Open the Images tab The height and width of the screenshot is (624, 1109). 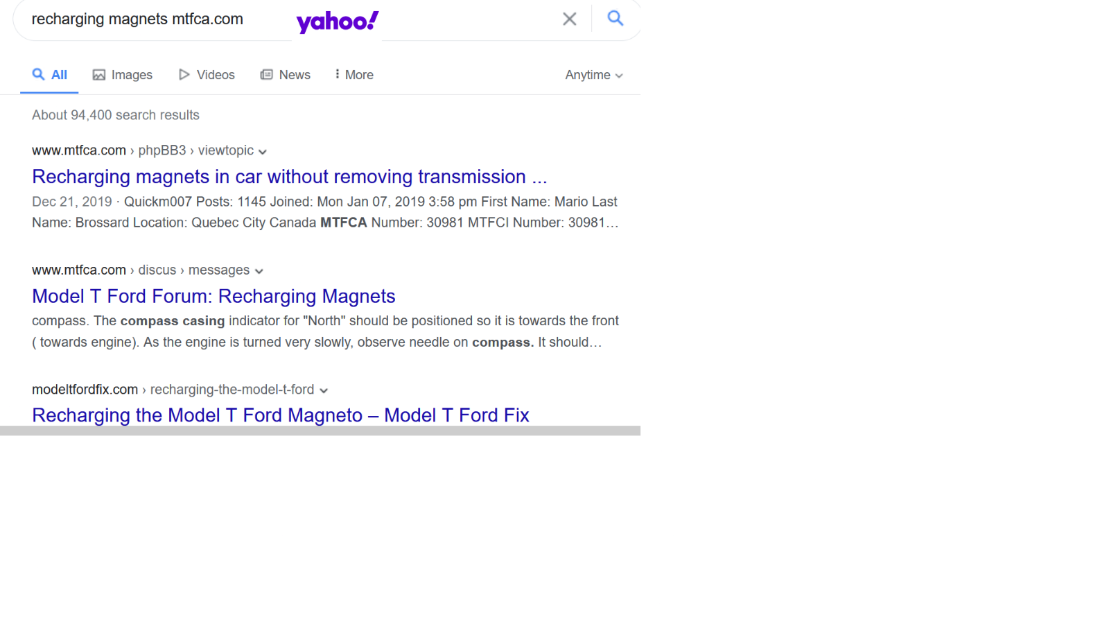123,75
